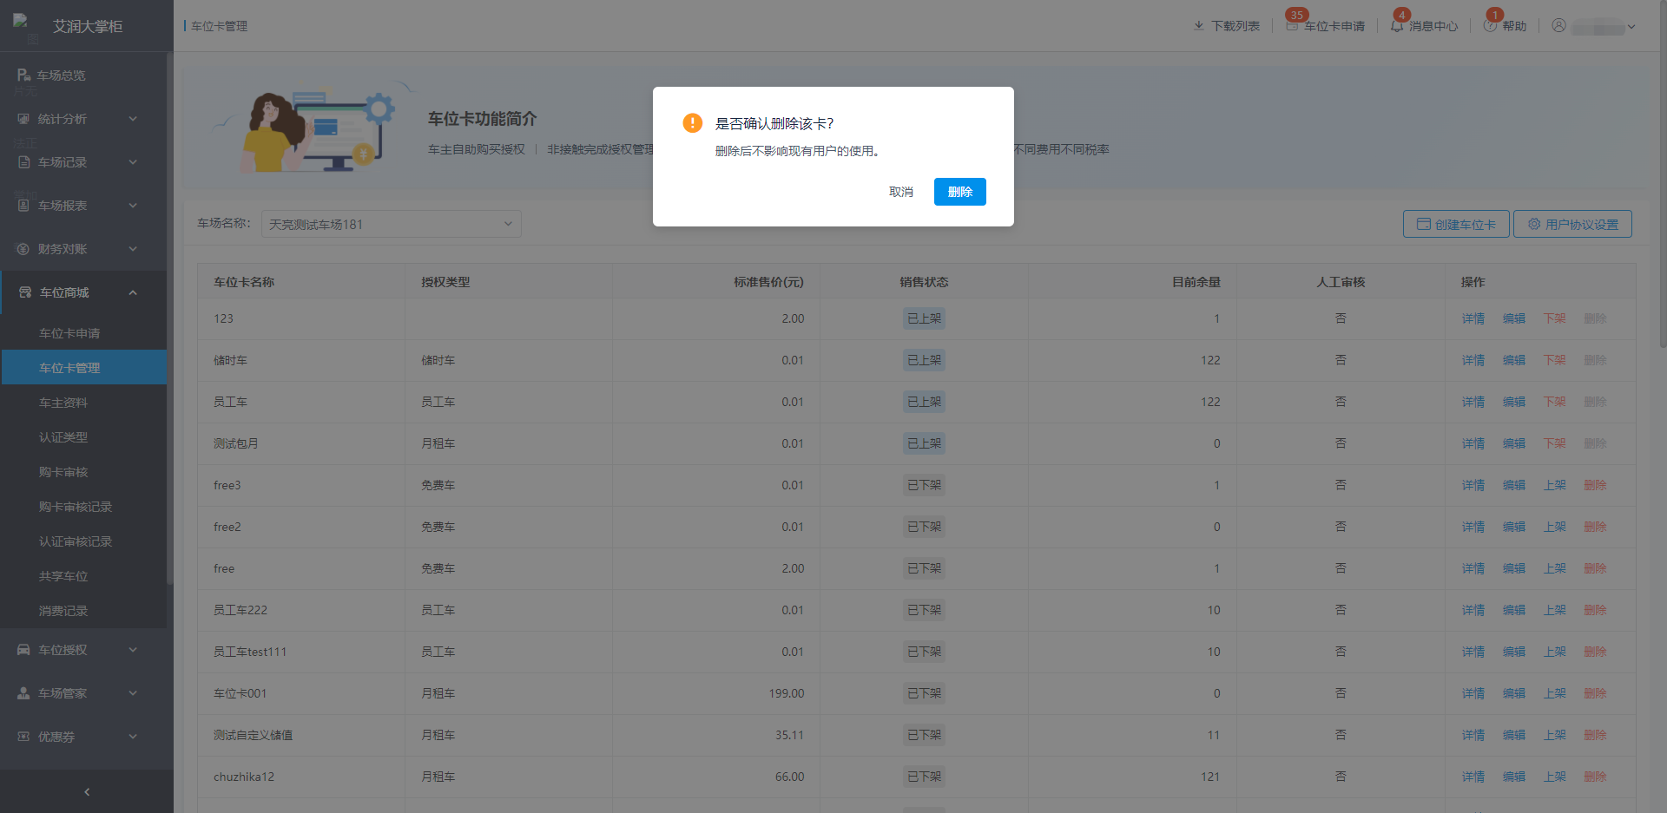Click the 目前余量 column header
Screen dimensions: 1667x813
(x=1196, y=282)
